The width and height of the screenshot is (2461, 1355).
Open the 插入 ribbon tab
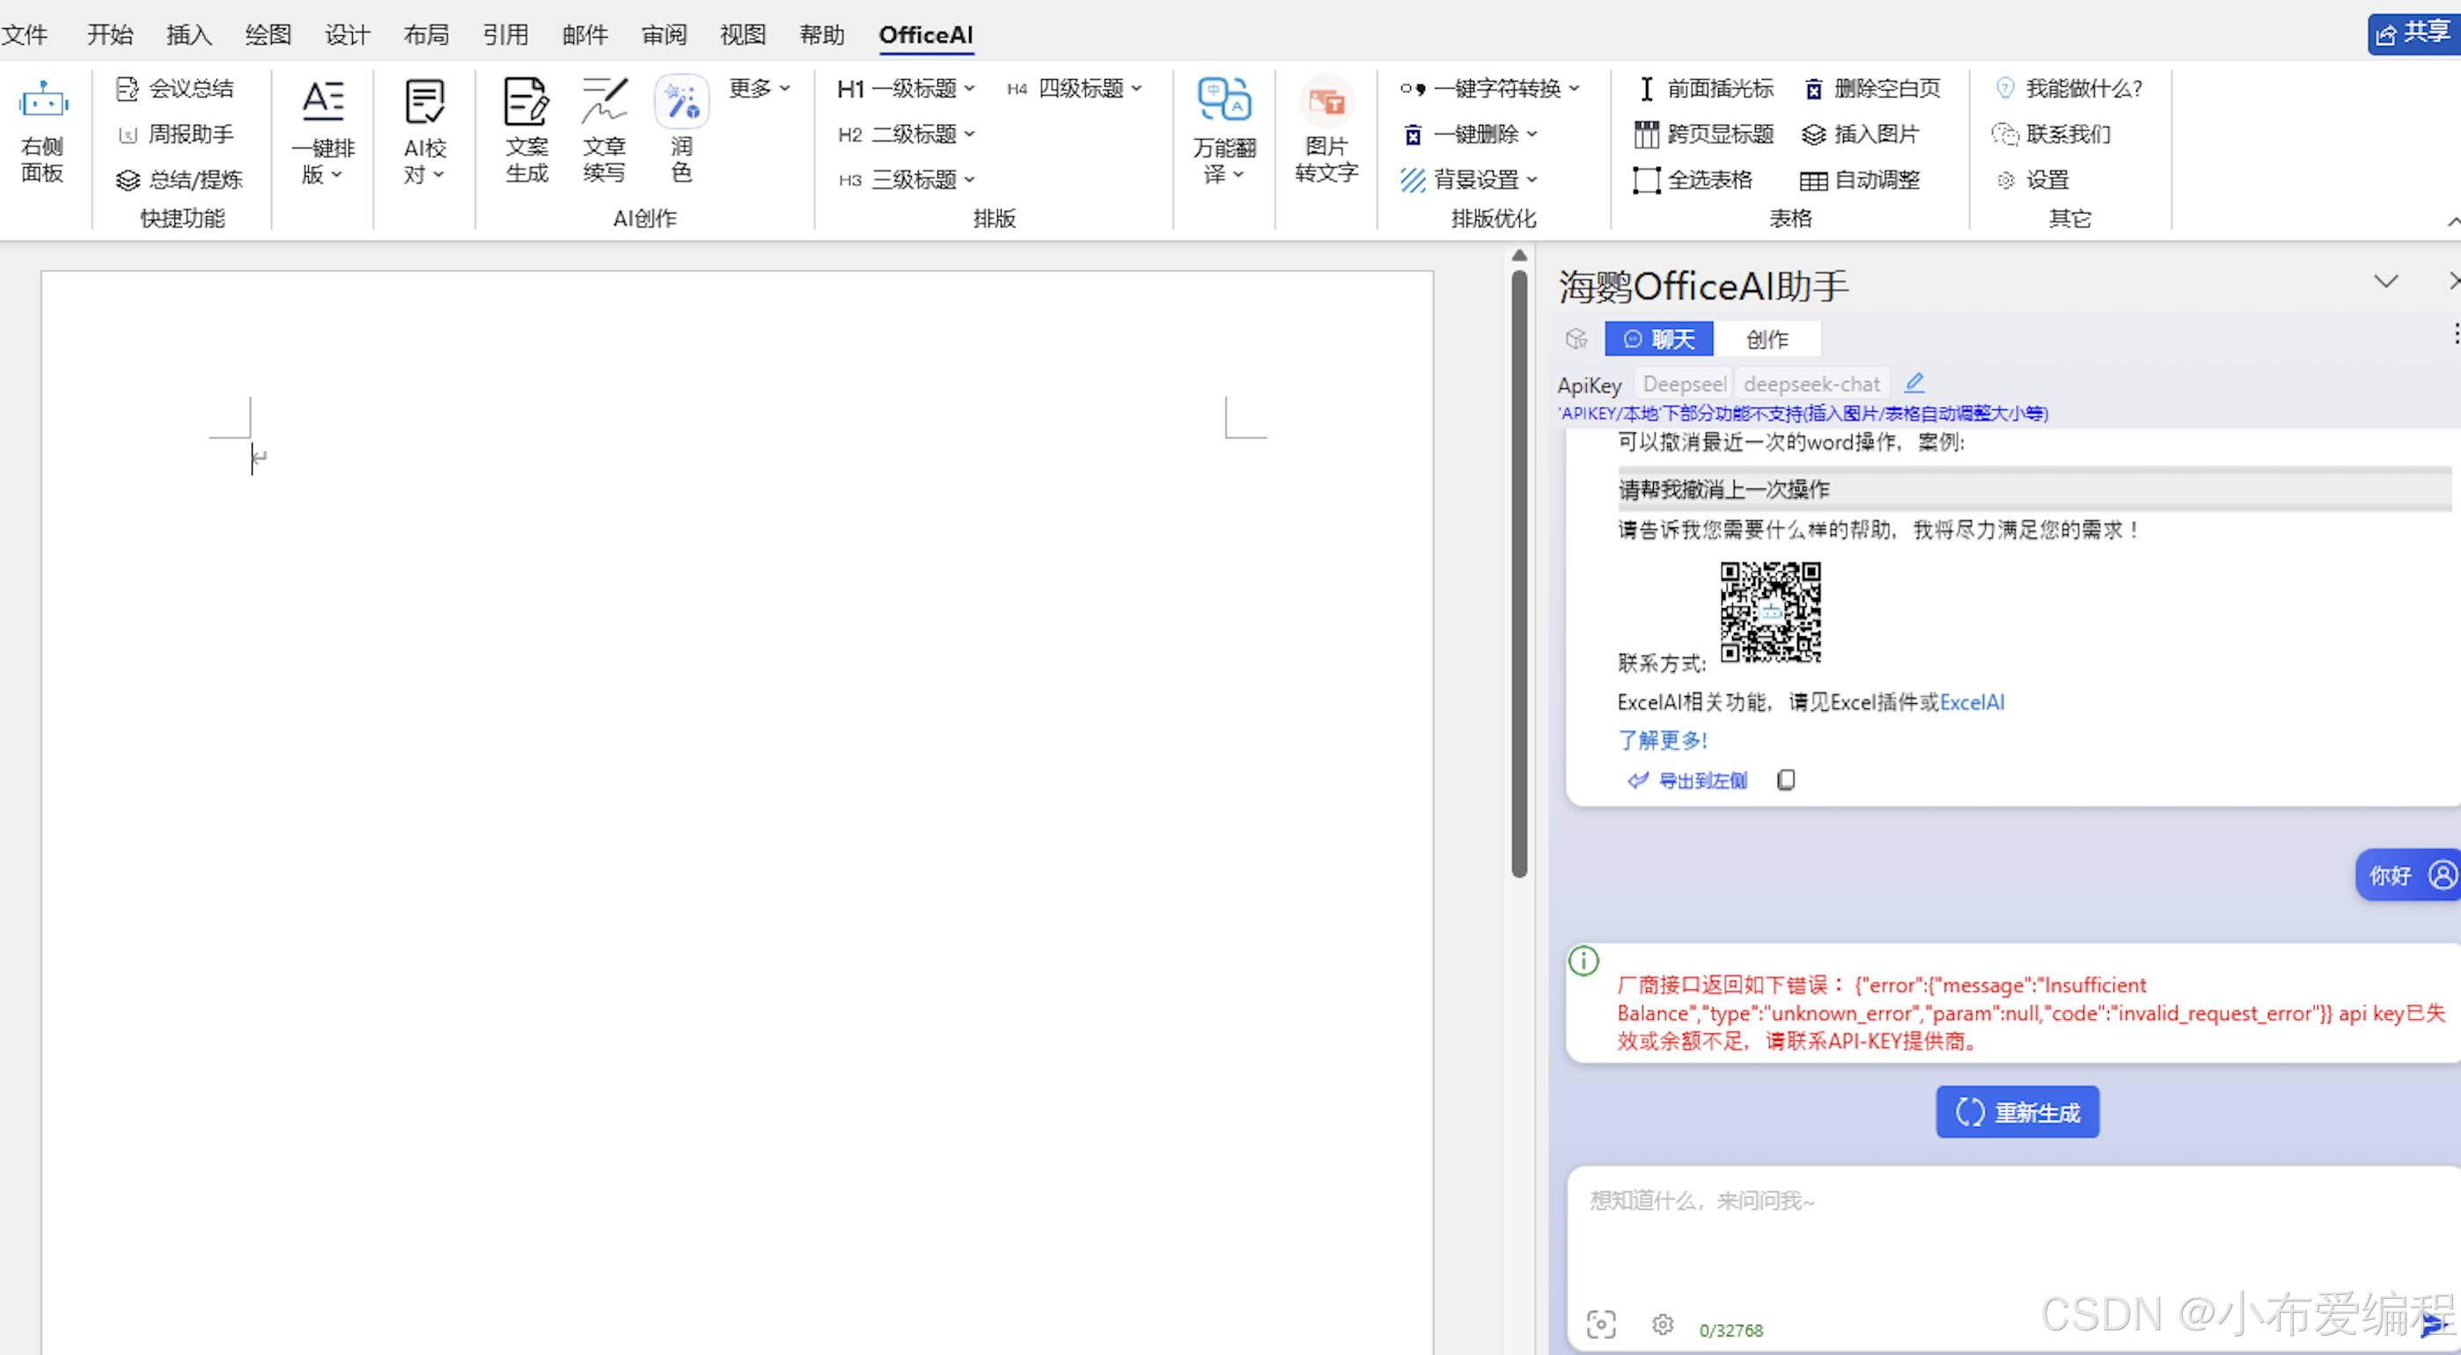[188, 35]
